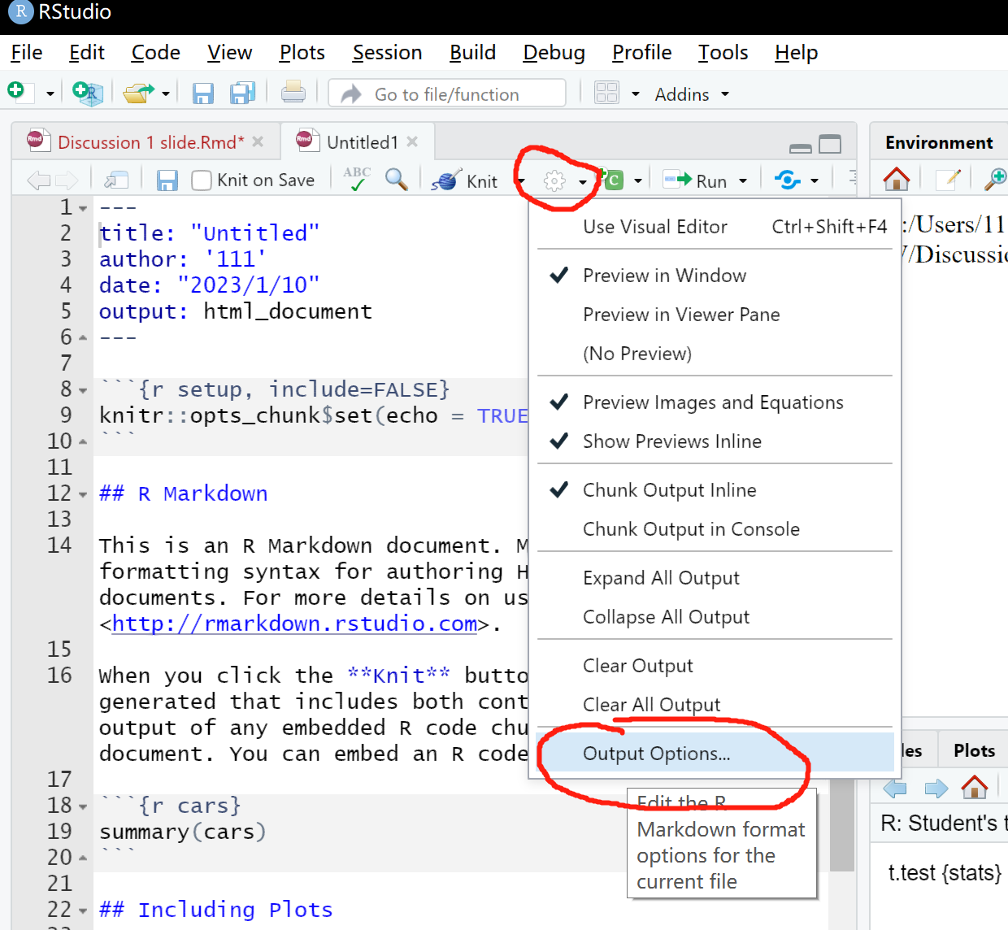Open the Build menu
This screenshot has width=1008, height=930.
click(x=473, y=53)
